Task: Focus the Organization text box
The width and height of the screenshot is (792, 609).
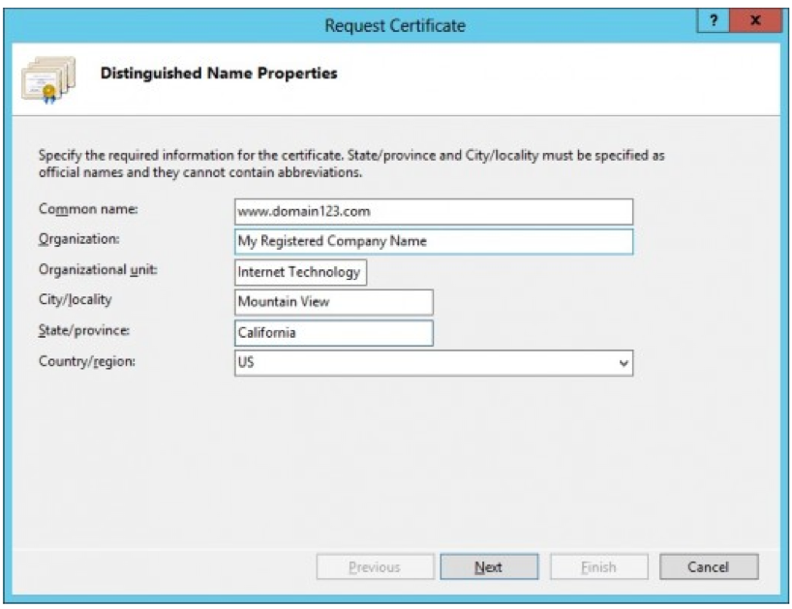Action: point(433,241)
